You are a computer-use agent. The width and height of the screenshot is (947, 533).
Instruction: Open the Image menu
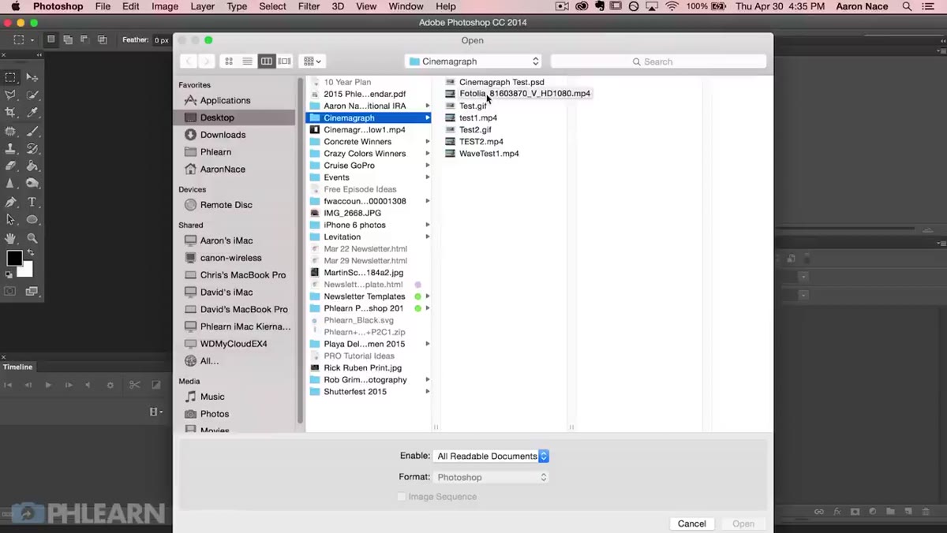click(x=164, y=6)
